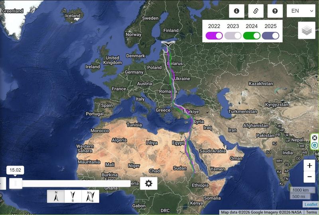Select both north and south directions icon
The image size is (319, 215).
(x=91, y=196)
